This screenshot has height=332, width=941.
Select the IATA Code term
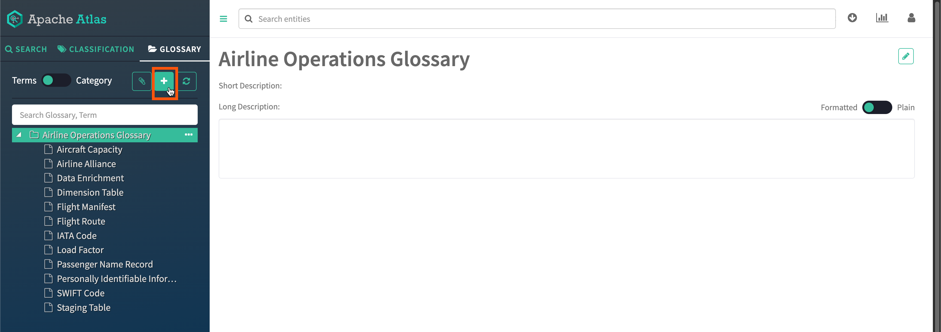(76, 236)
